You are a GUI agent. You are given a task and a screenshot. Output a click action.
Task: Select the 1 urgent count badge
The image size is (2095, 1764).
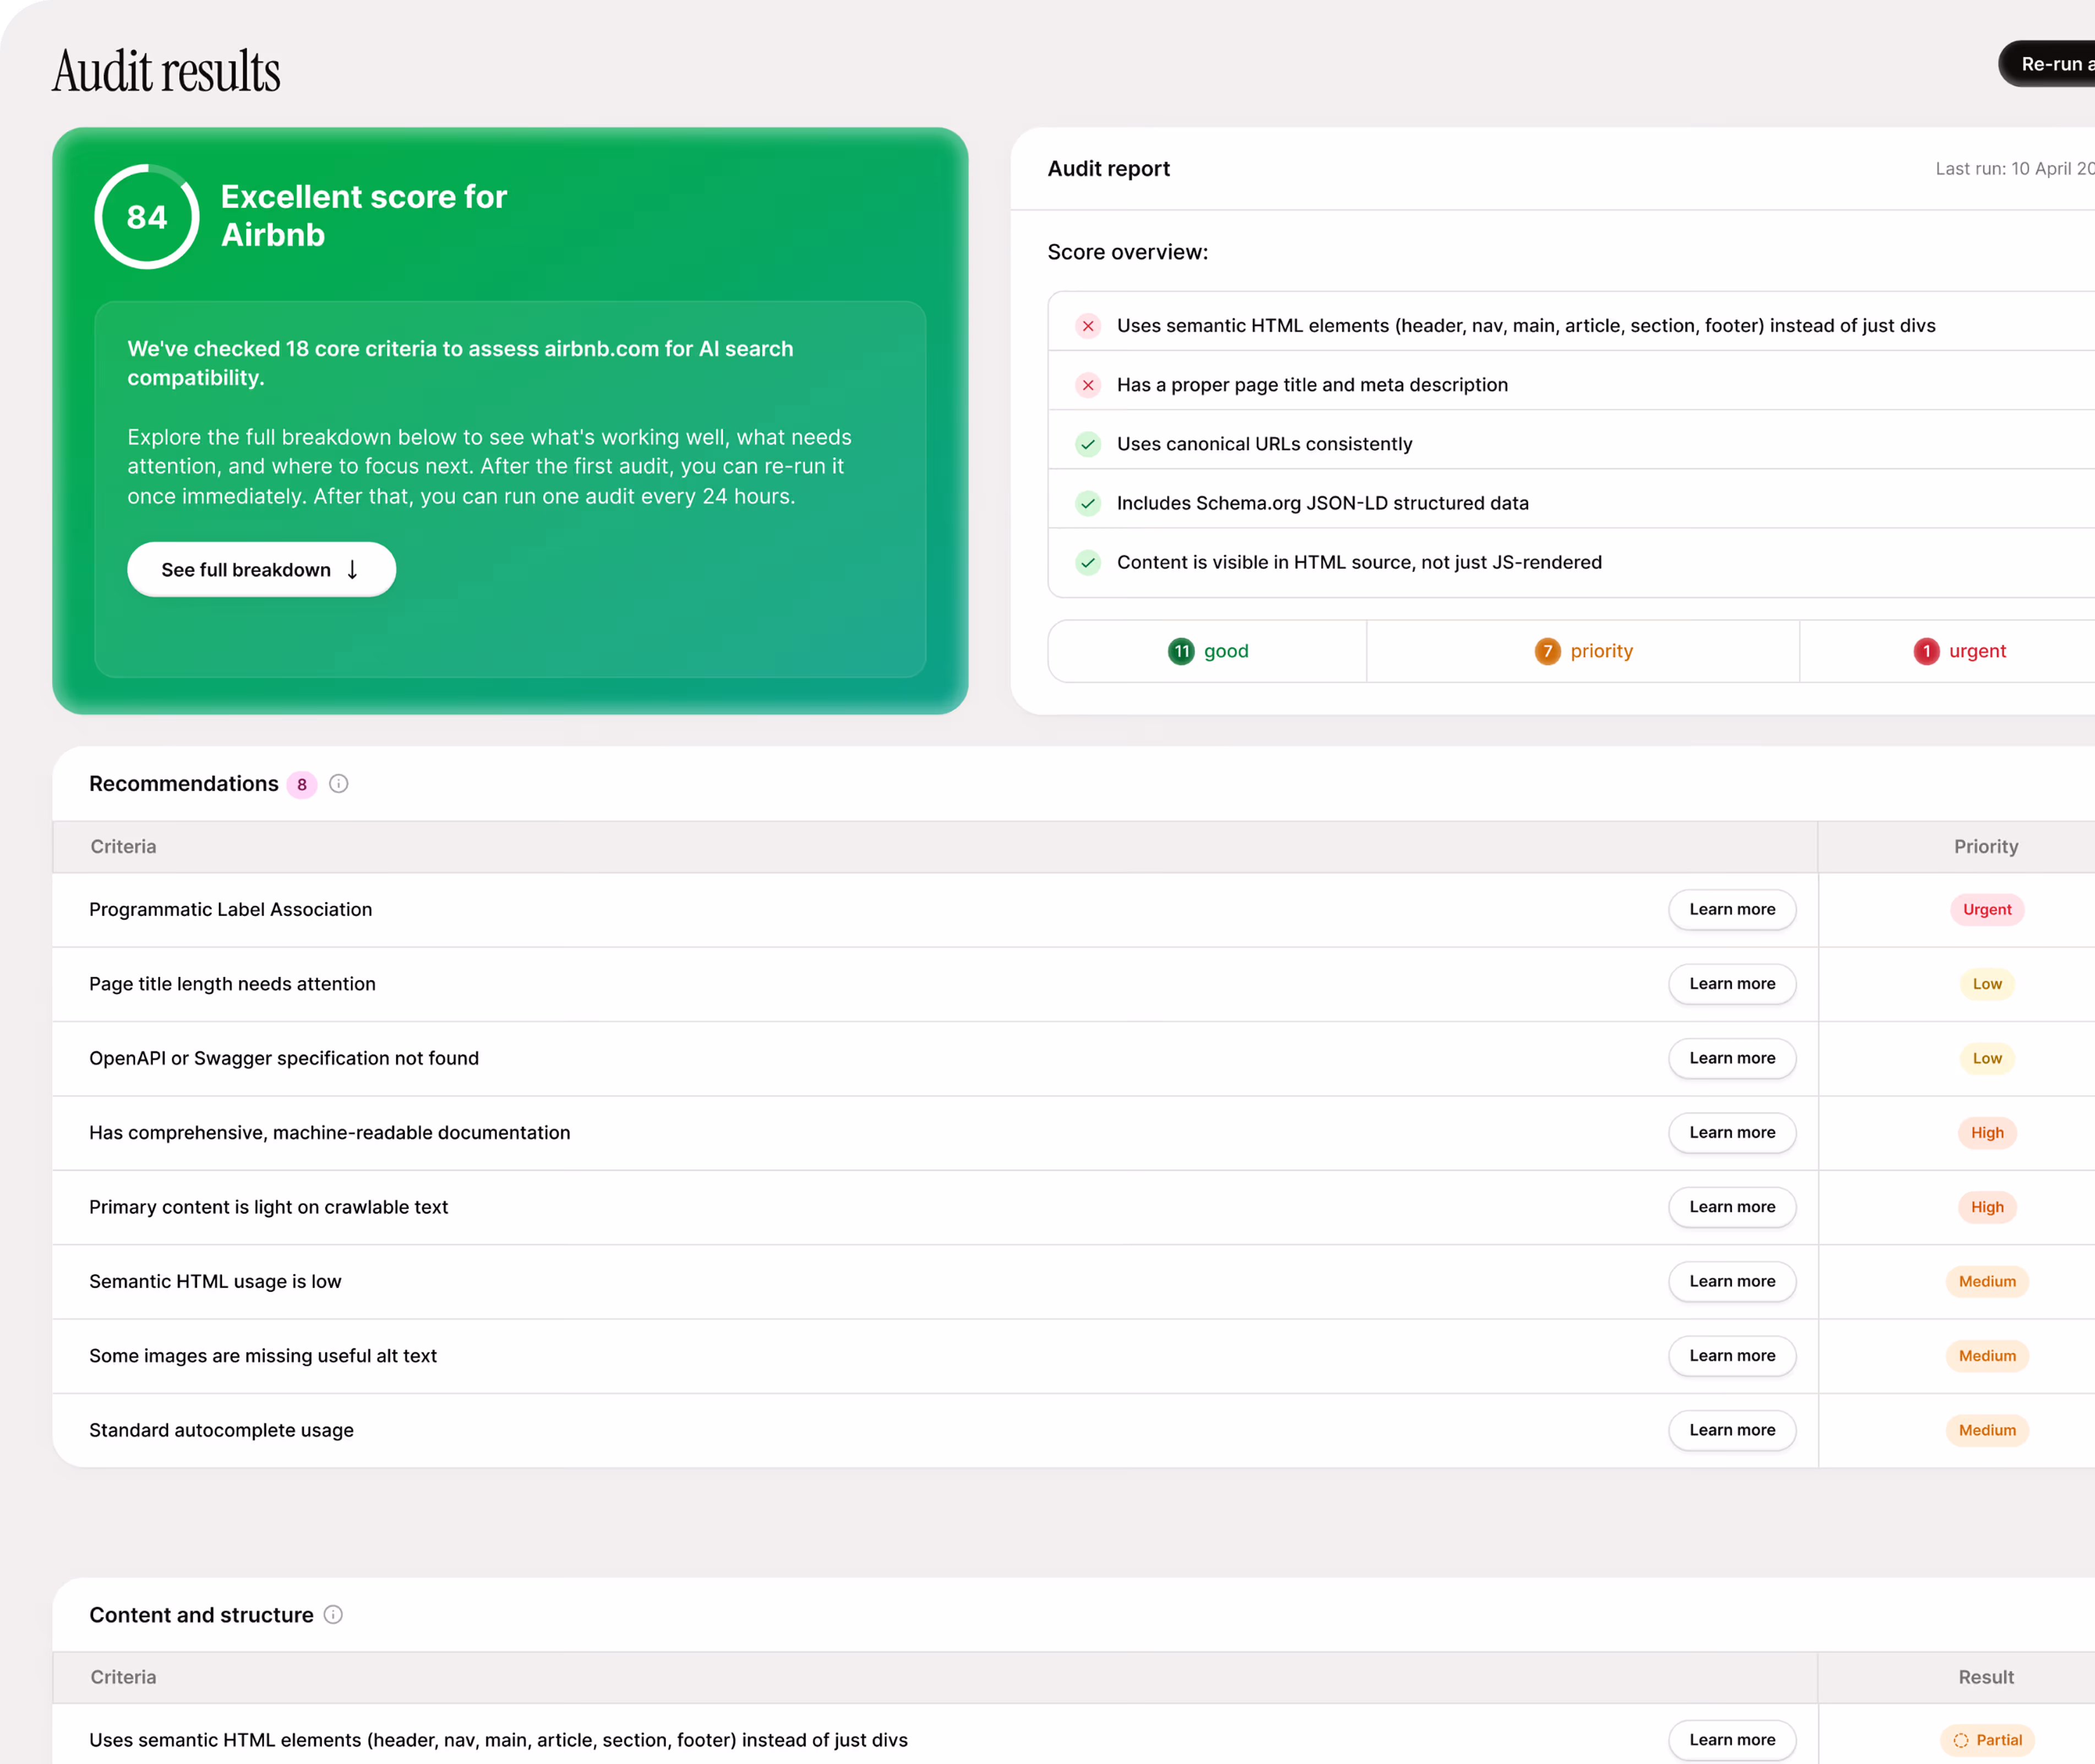[1926, 651]
